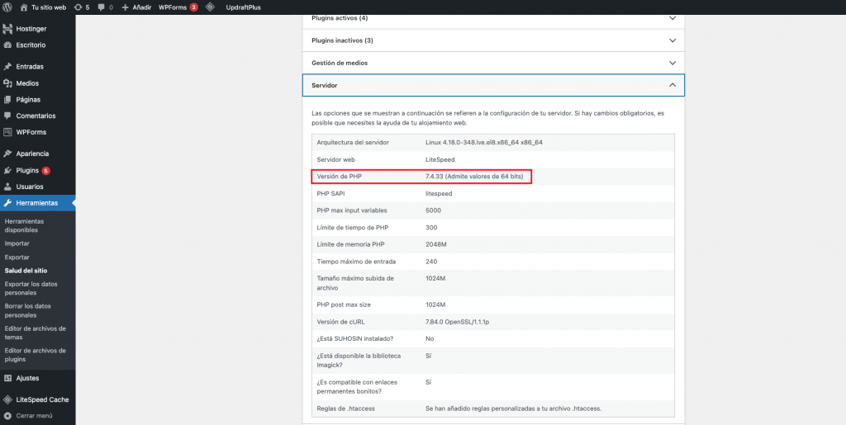Expand the Plugins activos (4) section
This screenshot has height=425, width=846.
tap(492, 17)
